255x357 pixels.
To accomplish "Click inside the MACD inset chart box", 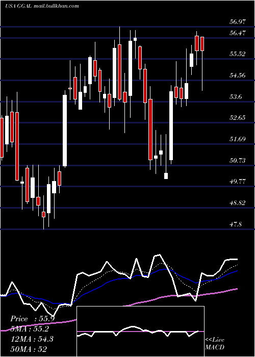I will click(140, 331).
